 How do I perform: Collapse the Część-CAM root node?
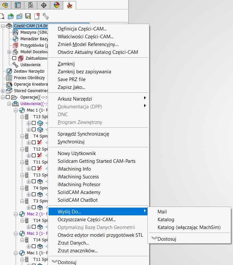(x=3, y=26)
